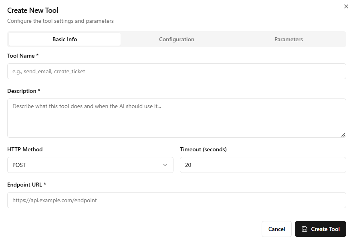The width and height of the screenshot is (353, 245).
Task: Grab the Description textarea resize handle
Action: [x=343, y=135]
